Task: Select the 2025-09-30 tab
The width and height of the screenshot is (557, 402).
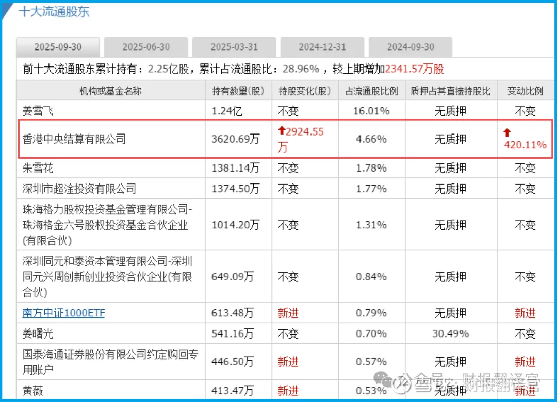Action: tap(58, 46)
